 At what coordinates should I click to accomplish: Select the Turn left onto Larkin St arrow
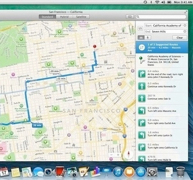click(142, 135)
